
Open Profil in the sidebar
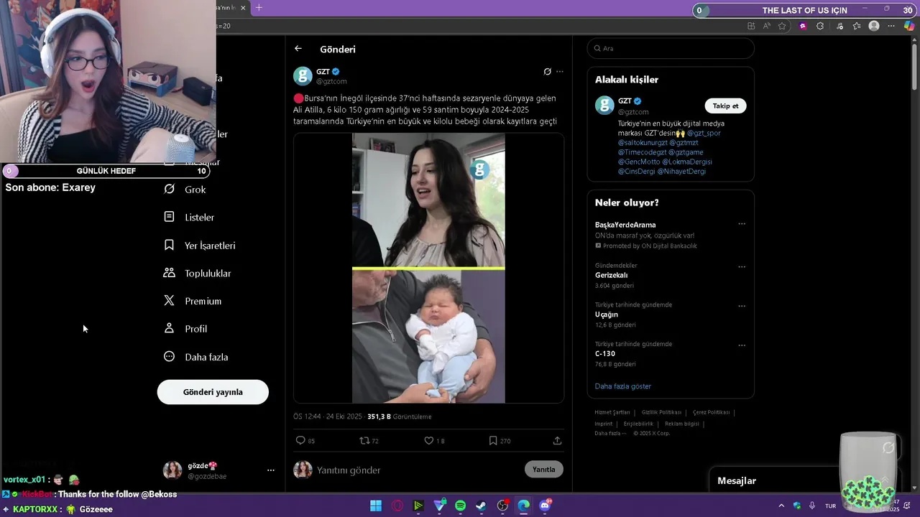point(185,329)
